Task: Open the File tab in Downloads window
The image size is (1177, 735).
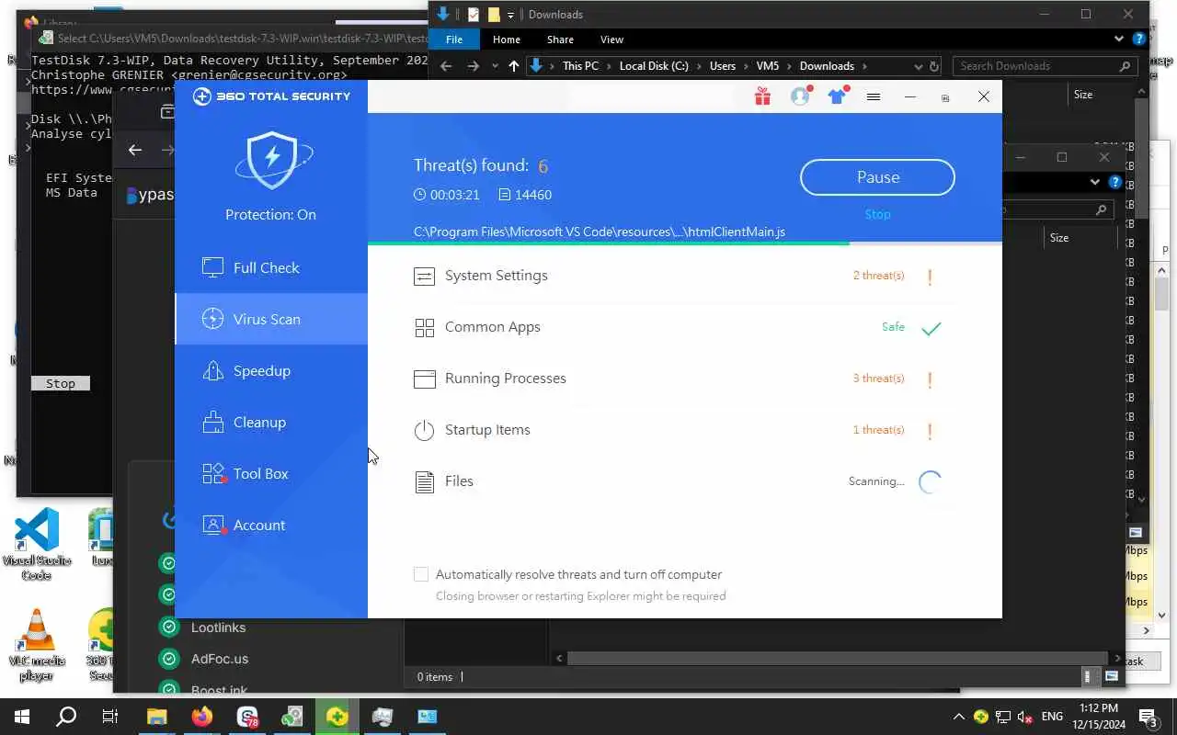Action: (x=454, y=40)
